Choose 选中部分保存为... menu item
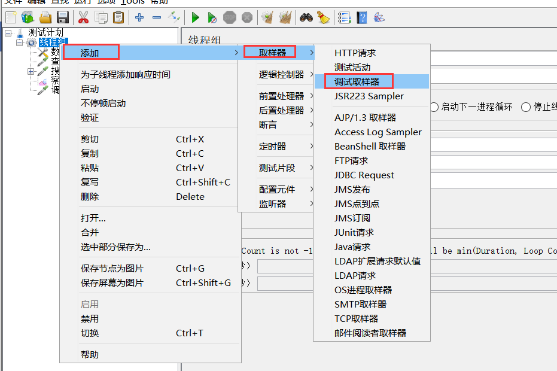557x371 pixels. coord(151,247)
